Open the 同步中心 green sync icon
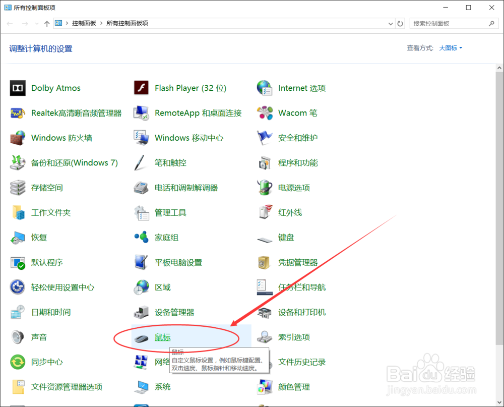Image resolution: width=504 pixels, height=407 pixels. pyautogui.click(x=18, y=362)
